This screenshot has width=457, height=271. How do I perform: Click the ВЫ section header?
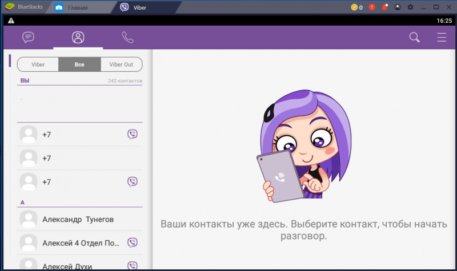coord(25,80)
